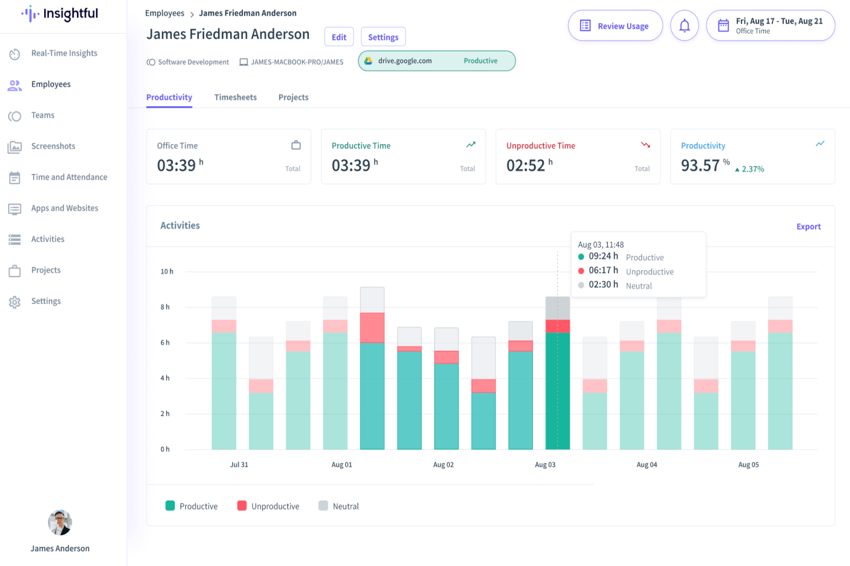
Task: Click the James Anderson profile avatar
Action: [60, 522]
